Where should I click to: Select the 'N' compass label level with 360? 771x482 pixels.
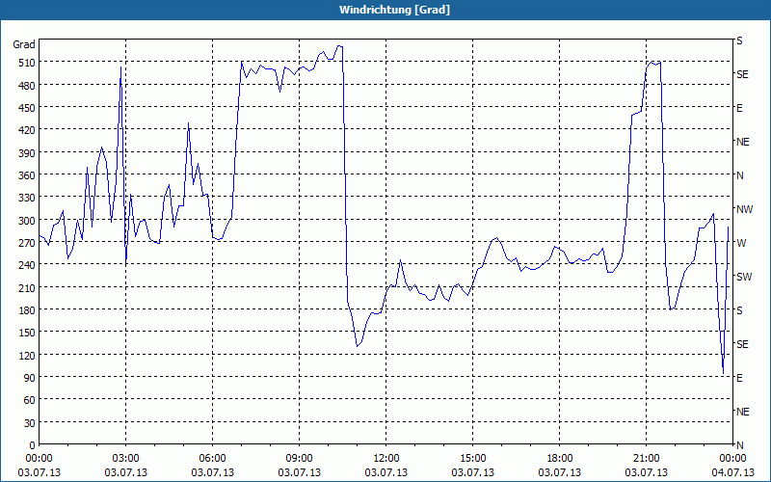[x=739, y=175]
